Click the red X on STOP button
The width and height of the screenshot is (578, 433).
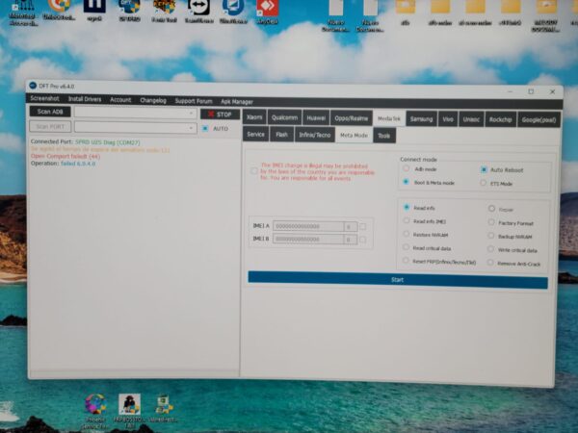point(211,115)
